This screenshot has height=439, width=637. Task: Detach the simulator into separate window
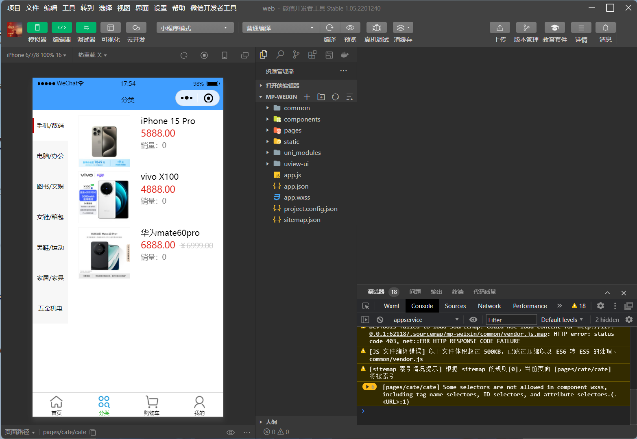[245, 55]
